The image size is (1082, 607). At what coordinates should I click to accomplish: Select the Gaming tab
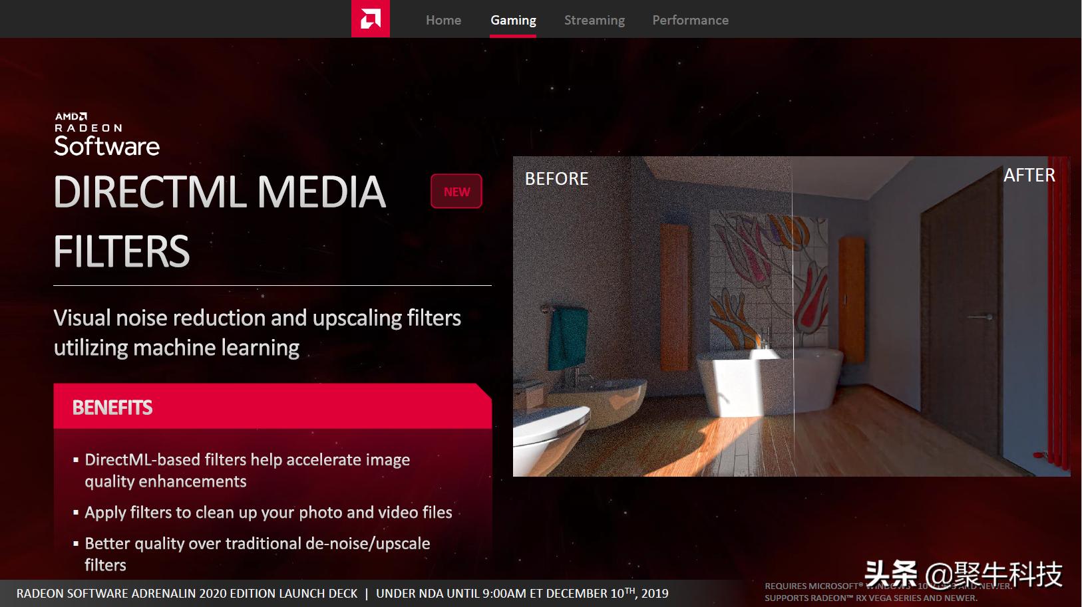(x=513, y=20)
